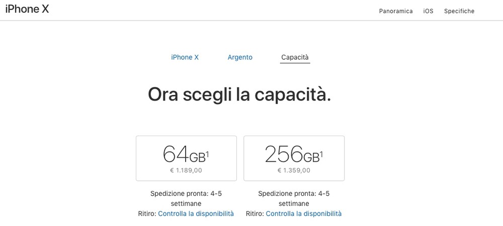503x226 pixels.
Task: Open footnote 1 next to 256GB
Action: (321, 153)
